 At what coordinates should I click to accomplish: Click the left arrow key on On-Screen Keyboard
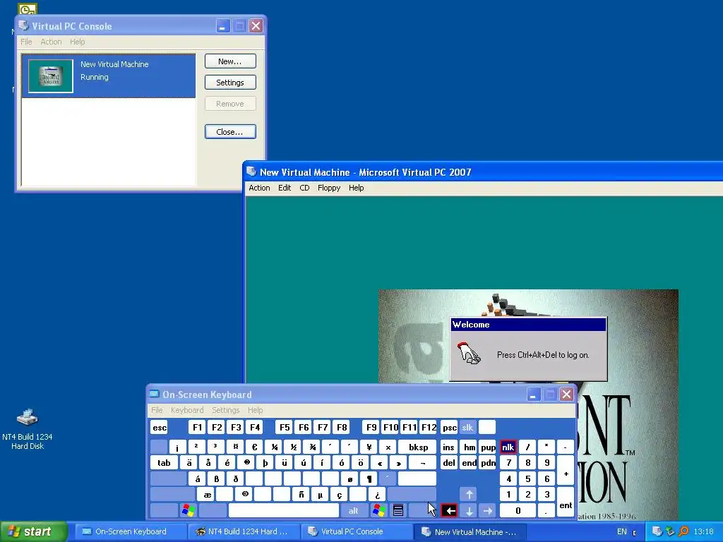point(450,511)
